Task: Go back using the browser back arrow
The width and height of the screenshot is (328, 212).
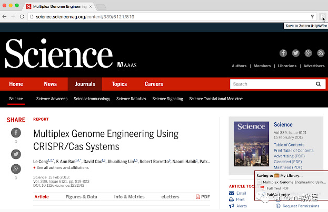Action: point(4,16)
